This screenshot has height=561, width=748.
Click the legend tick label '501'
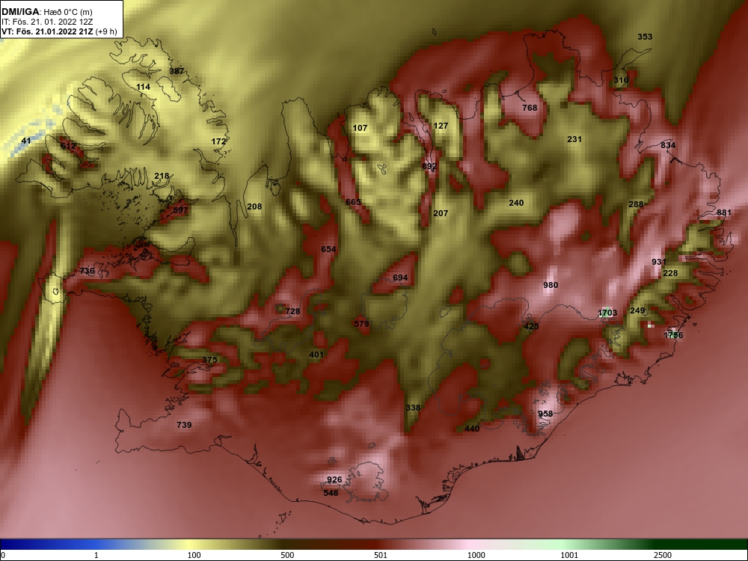381,555
